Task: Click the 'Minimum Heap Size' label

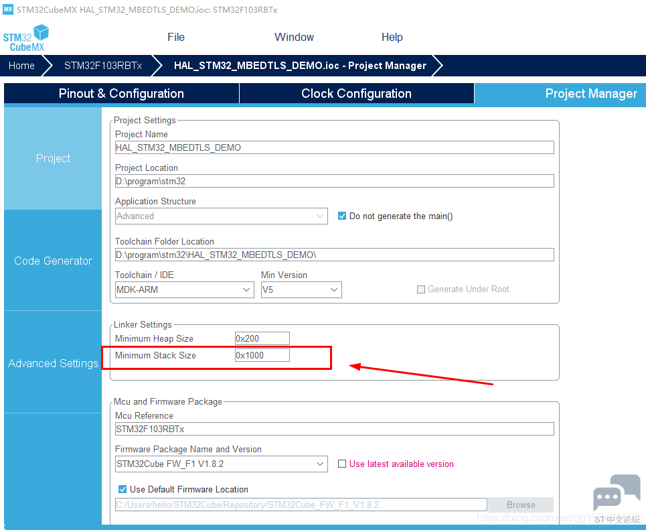Action: click(x=154, y=338)
